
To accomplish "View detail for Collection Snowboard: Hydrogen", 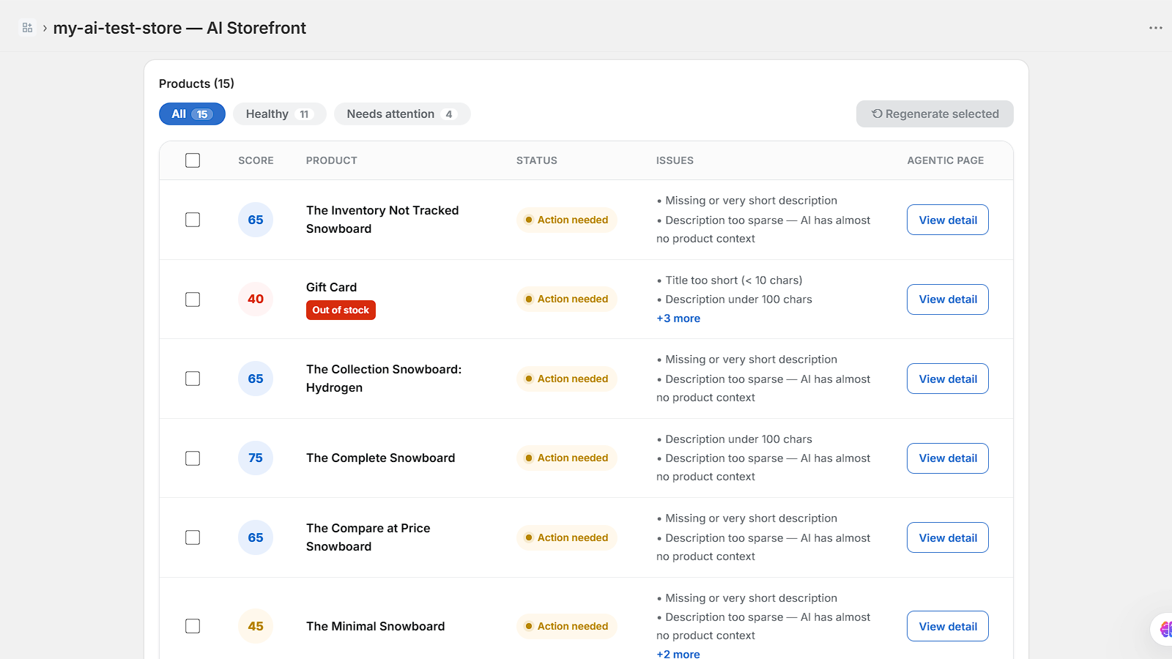I will (x=948, y=379).
